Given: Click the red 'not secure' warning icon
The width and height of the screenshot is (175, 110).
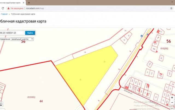Looking at the screenshot, I should pos(8,8).
